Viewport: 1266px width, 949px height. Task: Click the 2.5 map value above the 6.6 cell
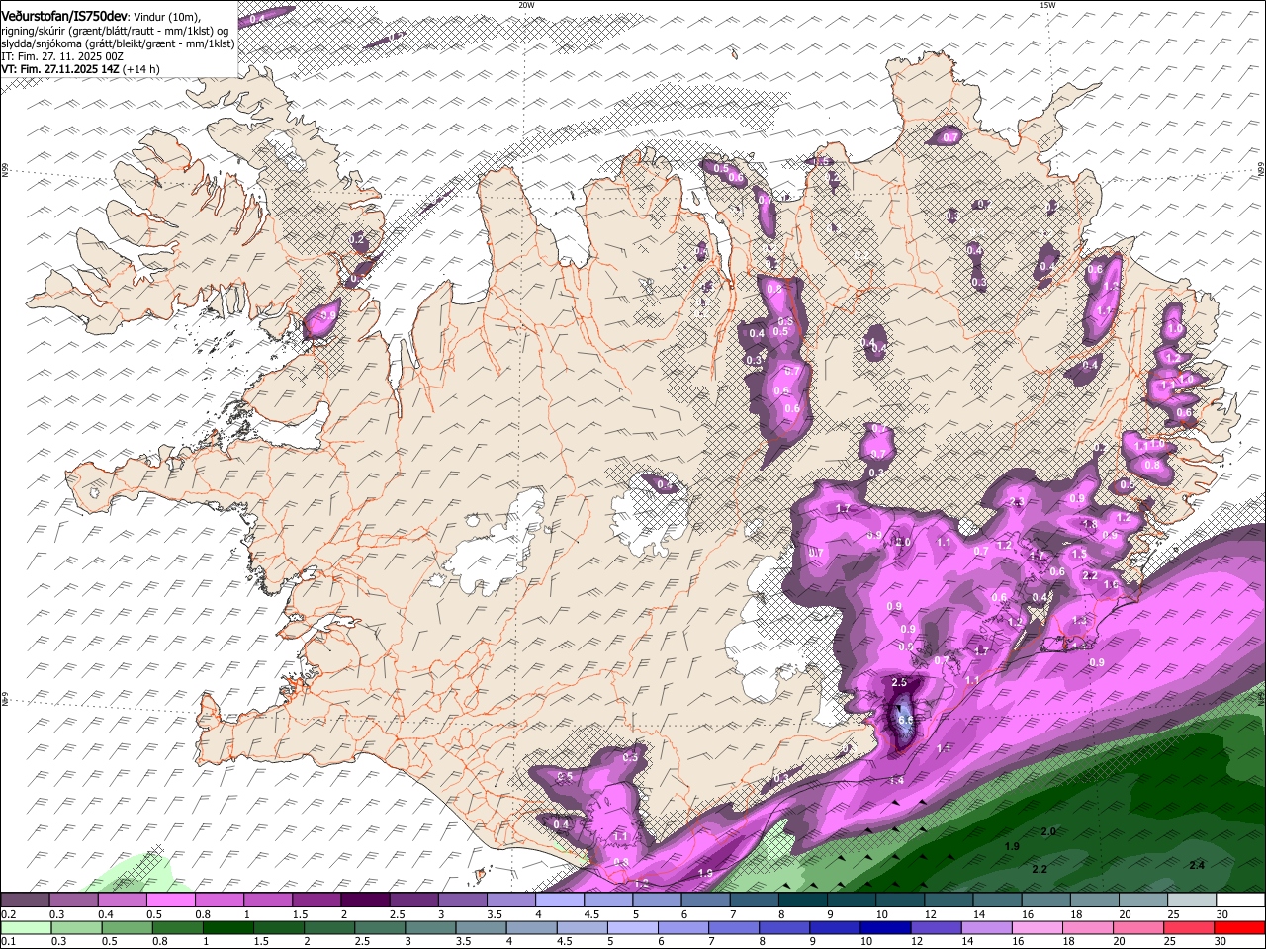(899, 682)
